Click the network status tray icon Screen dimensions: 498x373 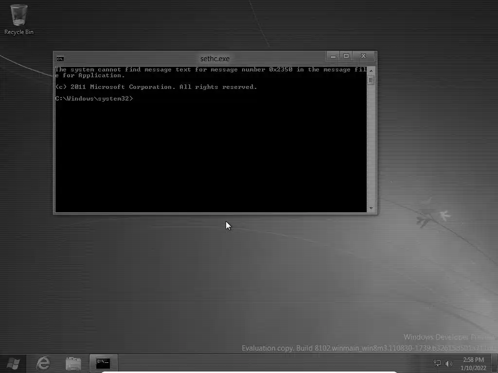coord(437,363)
